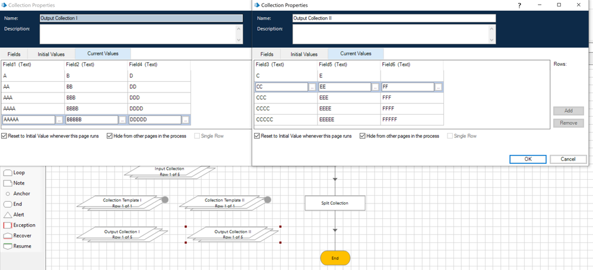This screenshot has height=270, width=593.
Task: Choose the End stage tool
Action: [7, 204]
